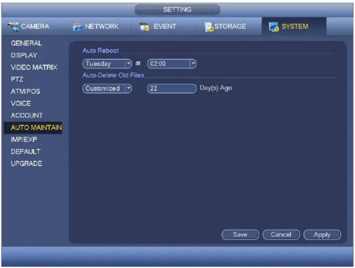
Task: Click the STORAGE tab icon
Action: (209, 27)
